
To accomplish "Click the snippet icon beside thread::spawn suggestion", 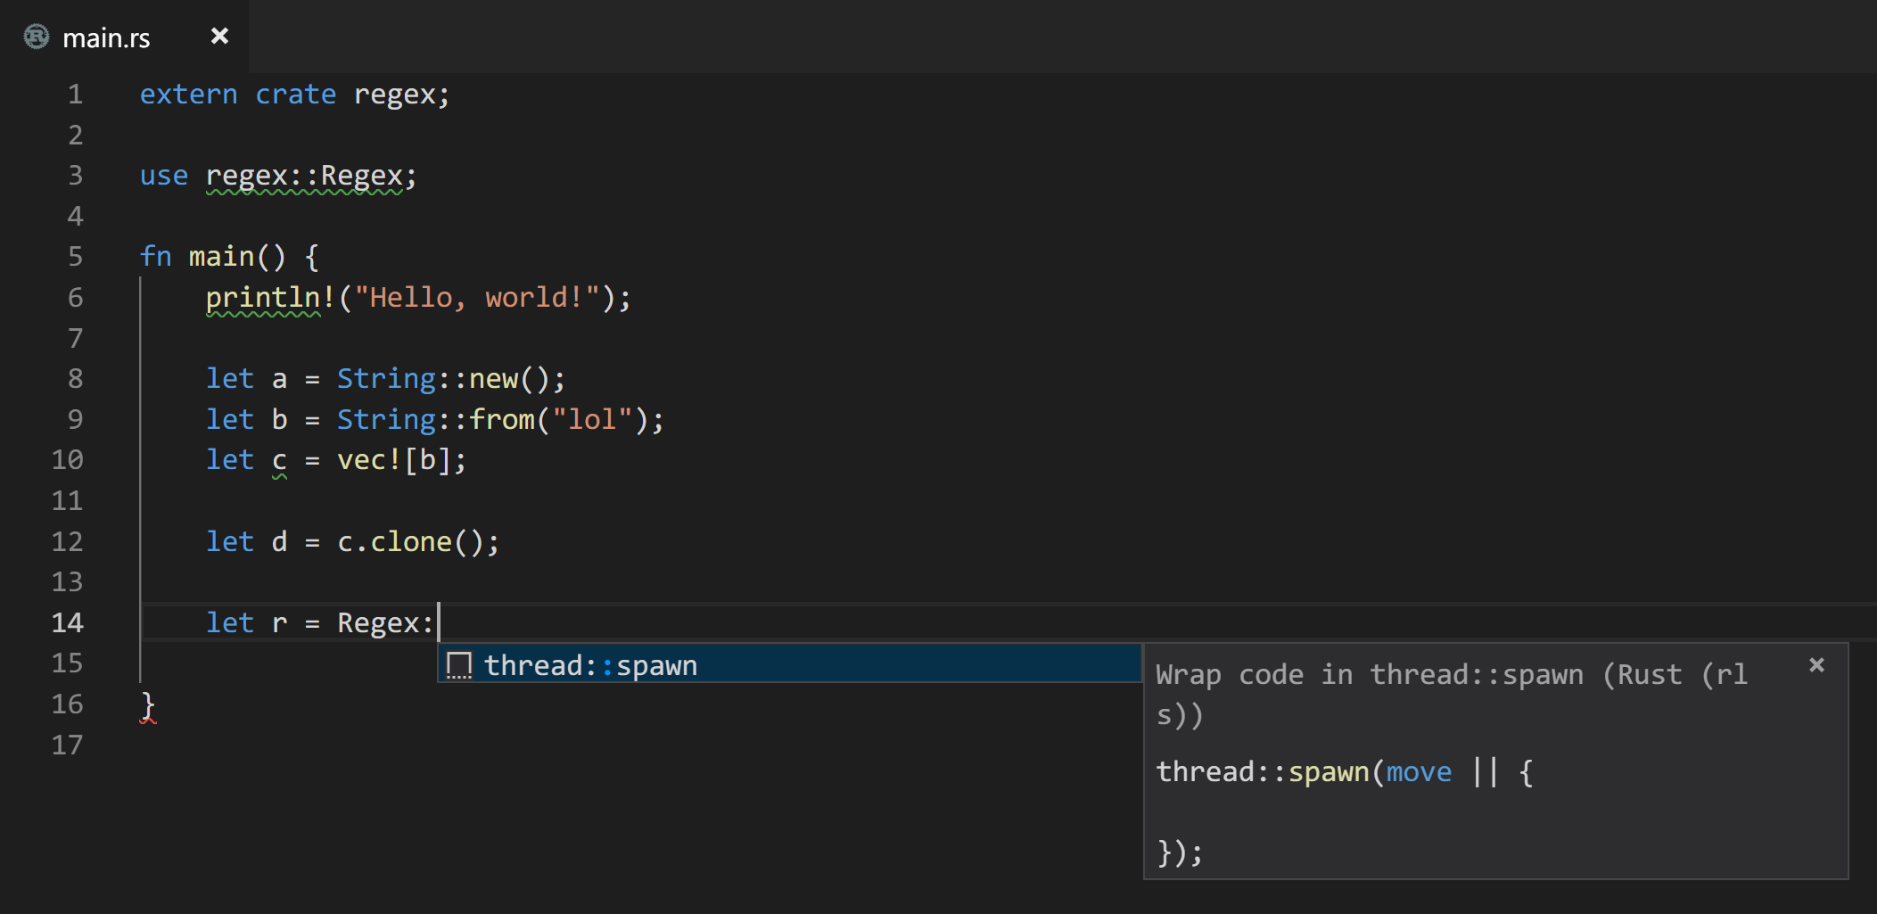I will click(459, 665).
